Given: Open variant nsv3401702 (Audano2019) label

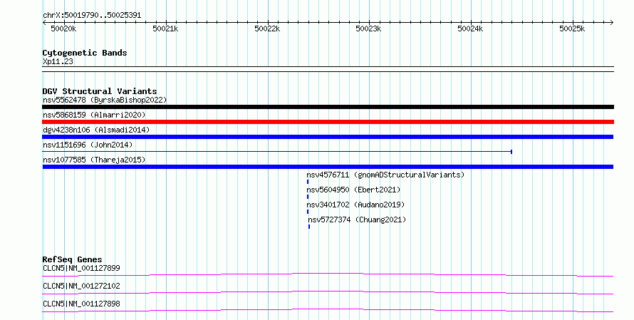Looking at the screenshot, I should (x=355, y=205).
